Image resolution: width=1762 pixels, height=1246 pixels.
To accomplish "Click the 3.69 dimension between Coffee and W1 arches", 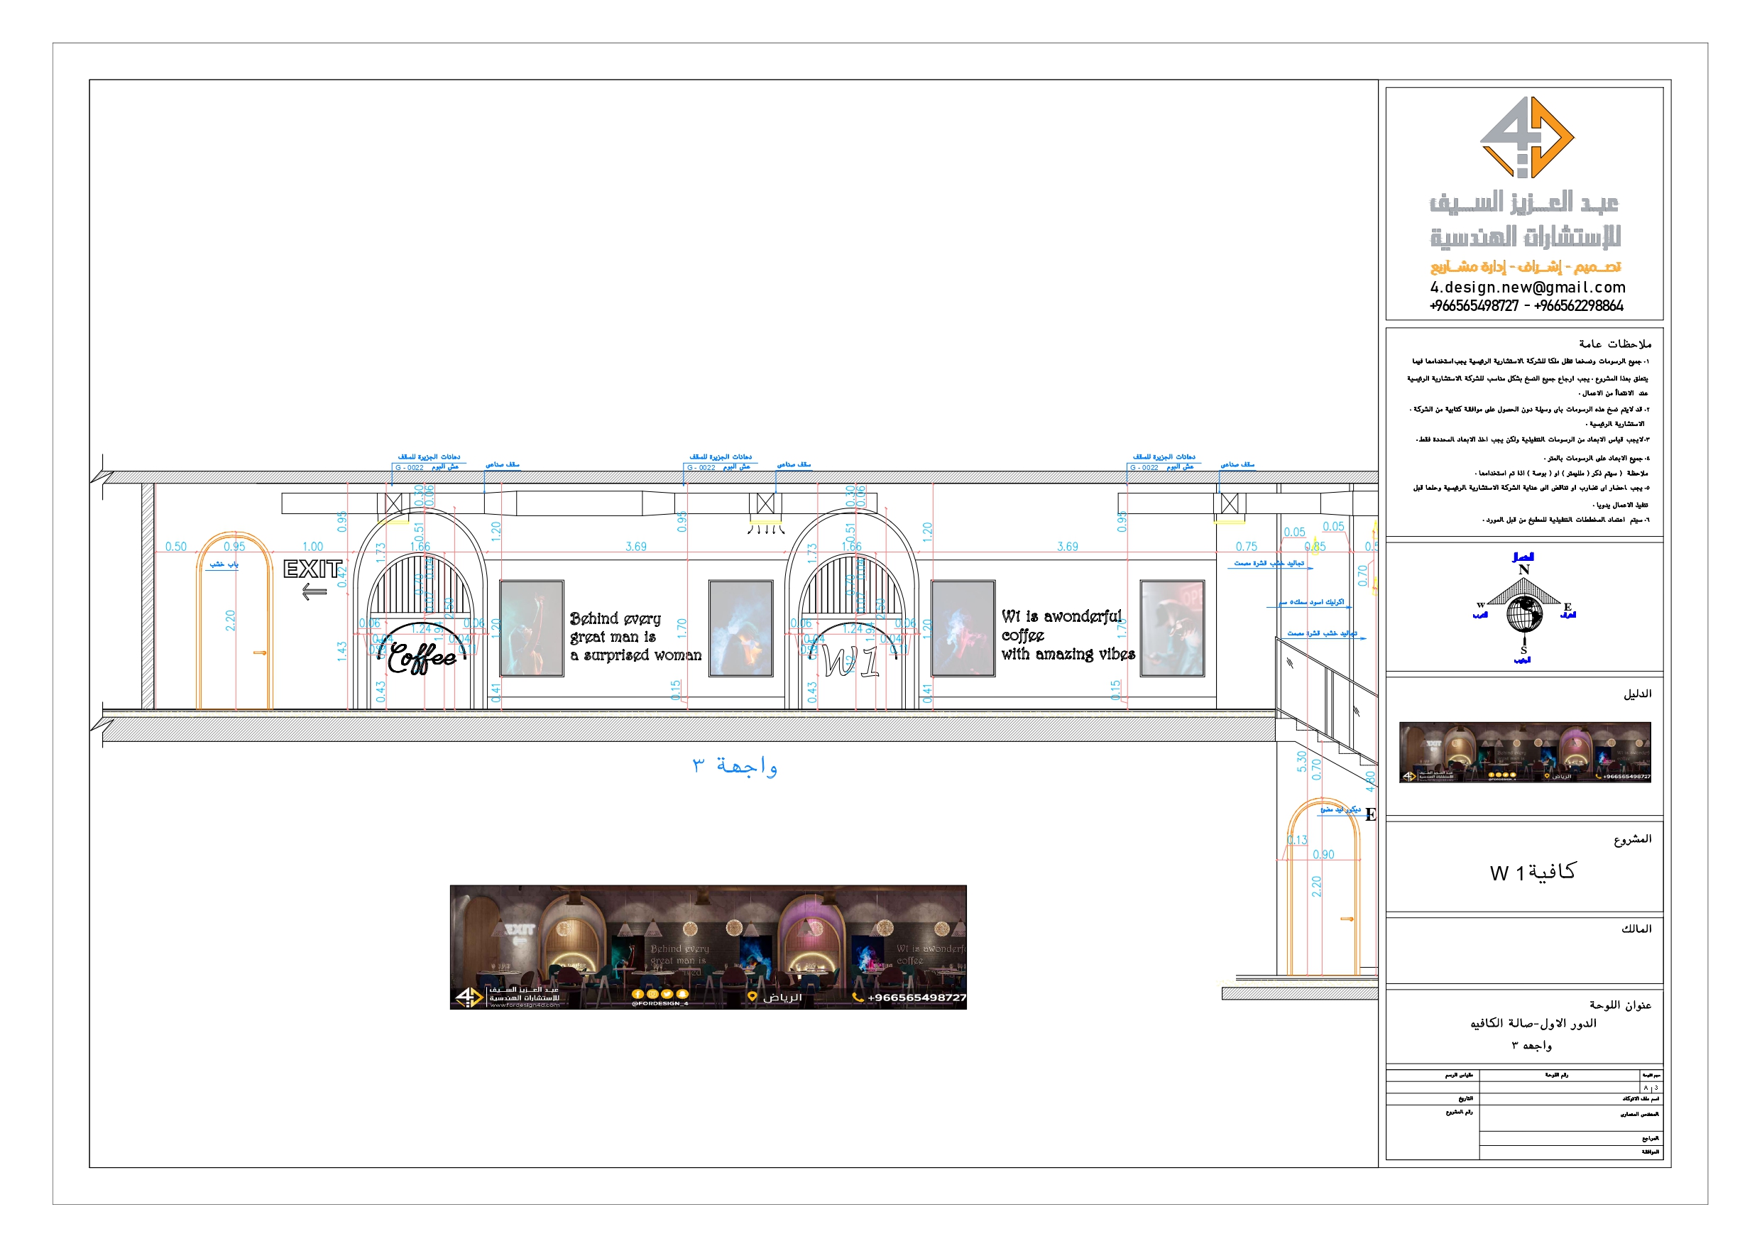I will (636, 546).
